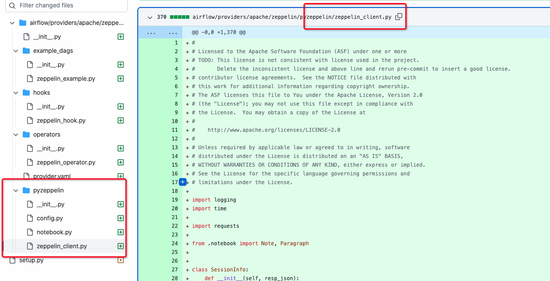Click the file icon next to setup.py
Viewport: 550px width, 281px height.
tap(12, 260)
